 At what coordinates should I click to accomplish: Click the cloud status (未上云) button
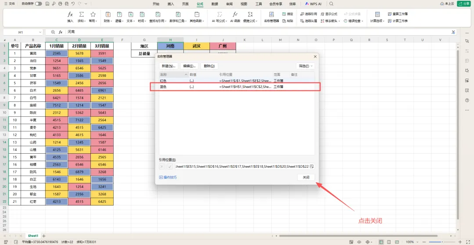pos(447,4)
